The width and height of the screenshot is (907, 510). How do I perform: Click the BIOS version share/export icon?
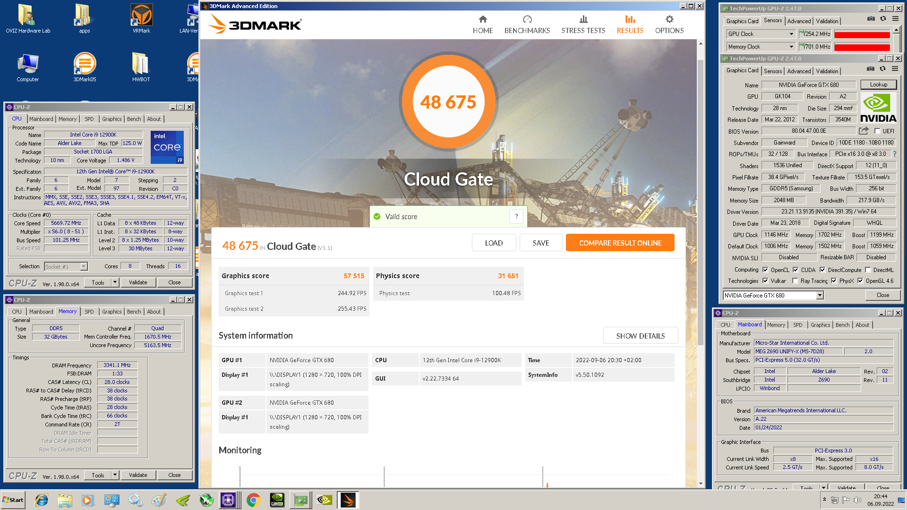click(864, 131)
